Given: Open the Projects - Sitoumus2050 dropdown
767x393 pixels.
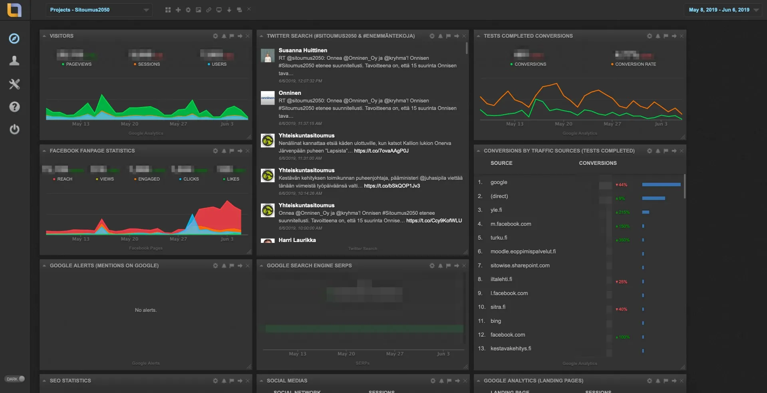Looking at the screenshot, I should click(x=99, y=10).
